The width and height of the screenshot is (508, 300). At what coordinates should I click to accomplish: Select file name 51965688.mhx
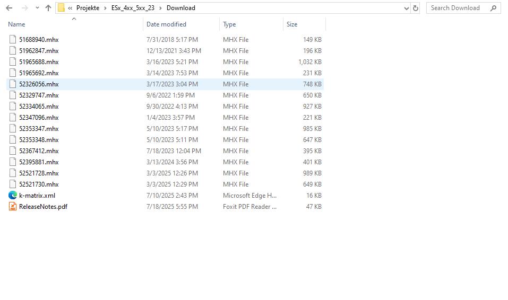[x=39, y=62]
